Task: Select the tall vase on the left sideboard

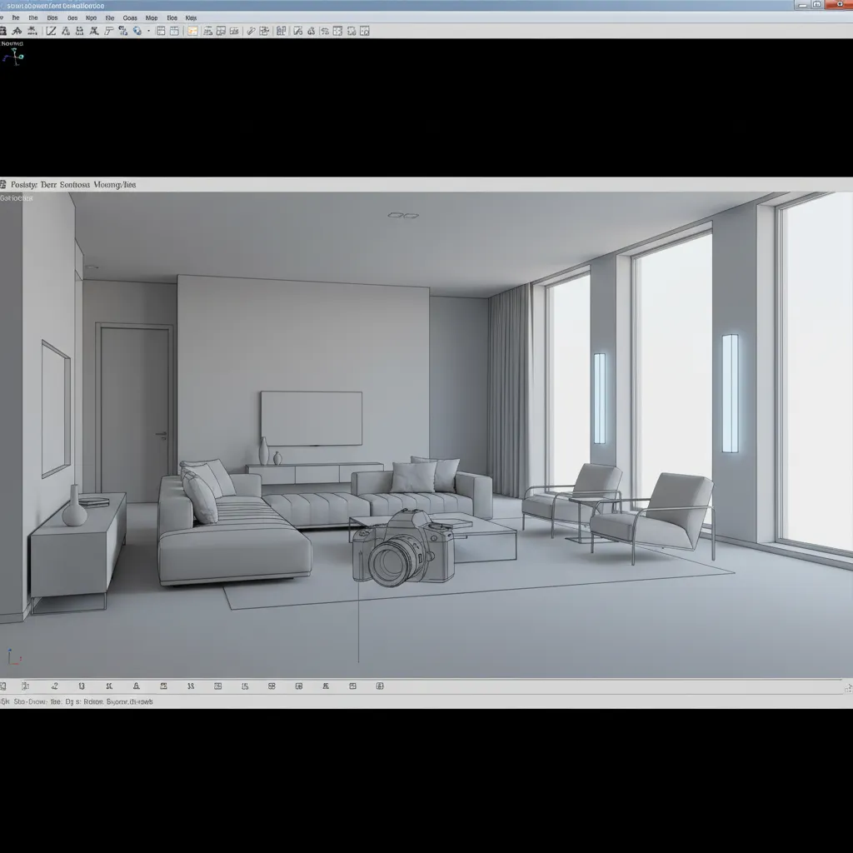Action: (74, 506)
